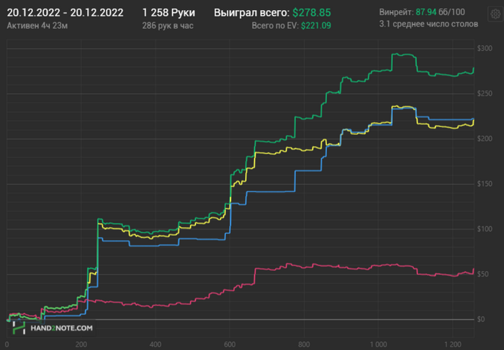Click the 600 x-axis label

(230, 345)
